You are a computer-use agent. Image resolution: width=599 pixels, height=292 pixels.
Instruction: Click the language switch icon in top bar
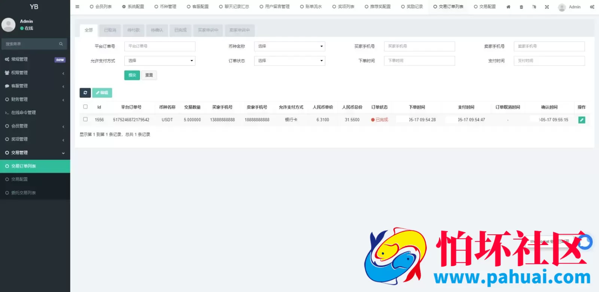click(534, 7)
